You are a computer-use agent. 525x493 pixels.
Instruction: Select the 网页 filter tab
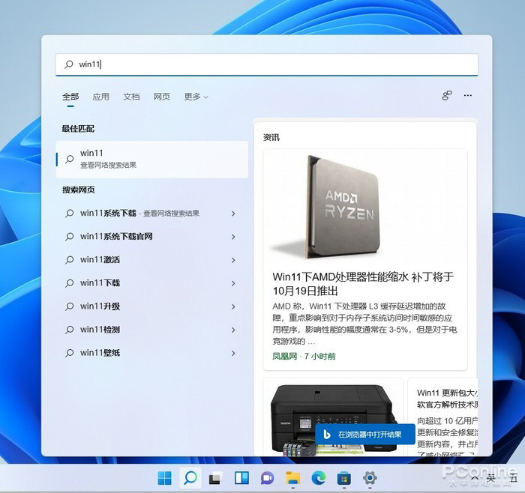[x=161, y=97]
